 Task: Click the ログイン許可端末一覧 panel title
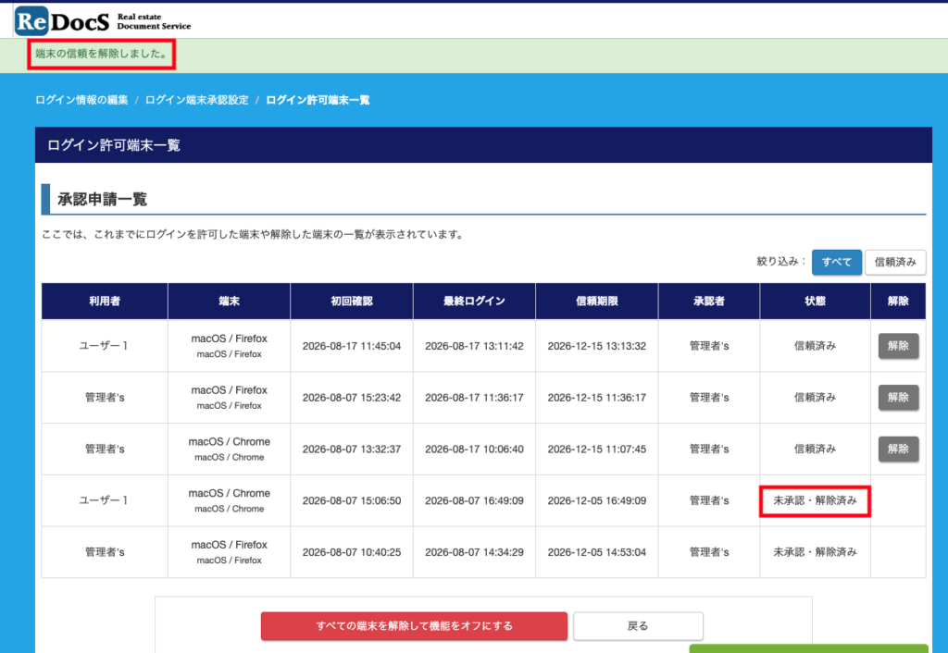pos(114,145)
